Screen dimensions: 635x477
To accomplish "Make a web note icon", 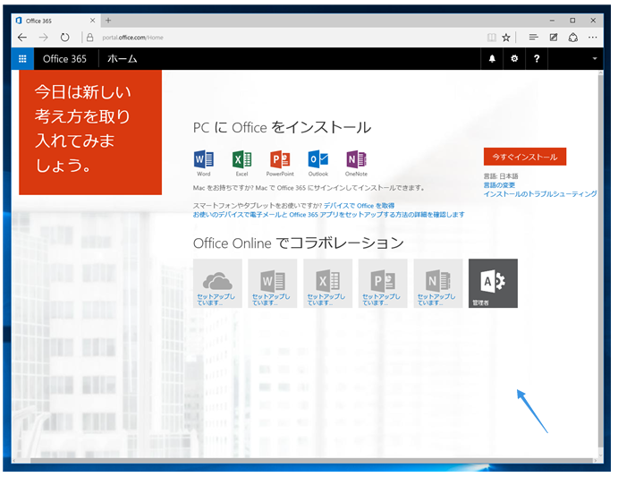I will pos(554,38).
